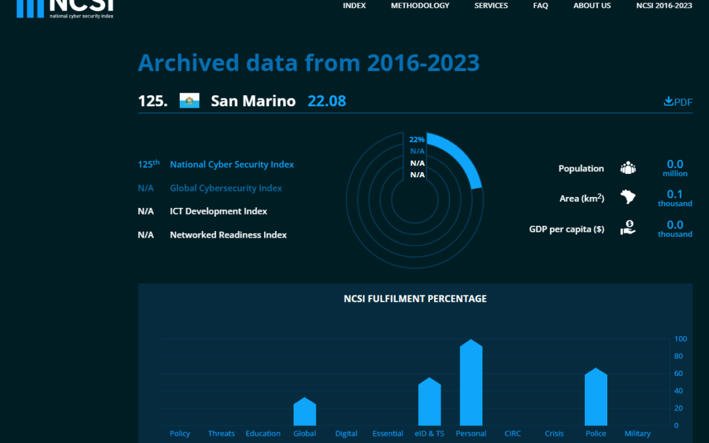
Task: Click the Personal bar in chart
Action: (471, 383)
